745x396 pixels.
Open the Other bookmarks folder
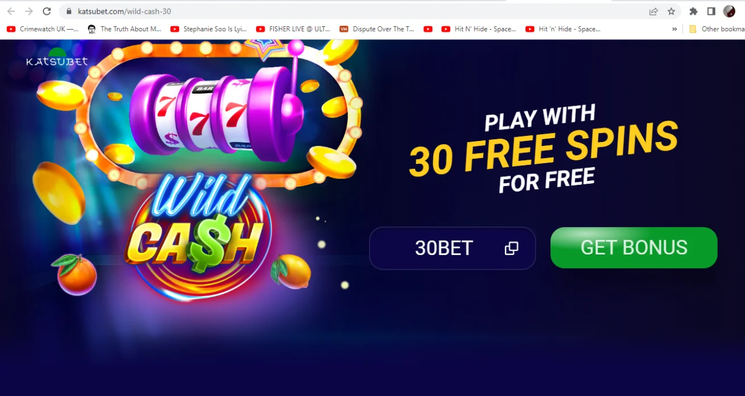pos(716,29)
